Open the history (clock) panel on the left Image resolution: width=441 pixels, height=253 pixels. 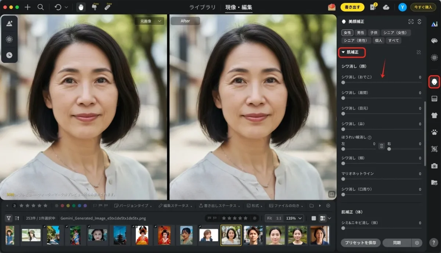[9, 55]
